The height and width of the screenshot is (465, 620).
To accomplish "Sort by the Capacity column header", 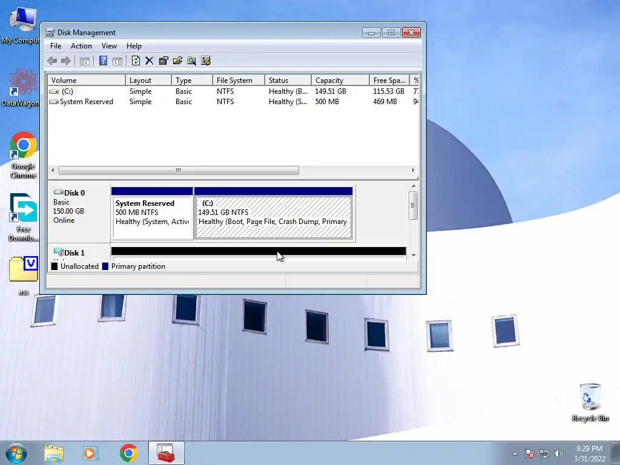I will coord(340,81).
